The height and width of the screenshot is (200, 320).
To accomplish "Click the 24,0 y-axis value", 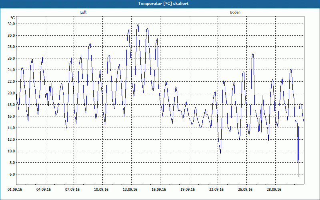I will 11,70.
